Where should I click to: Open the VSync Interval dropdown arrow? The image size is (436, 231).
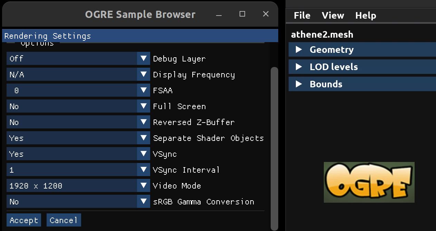144,170
